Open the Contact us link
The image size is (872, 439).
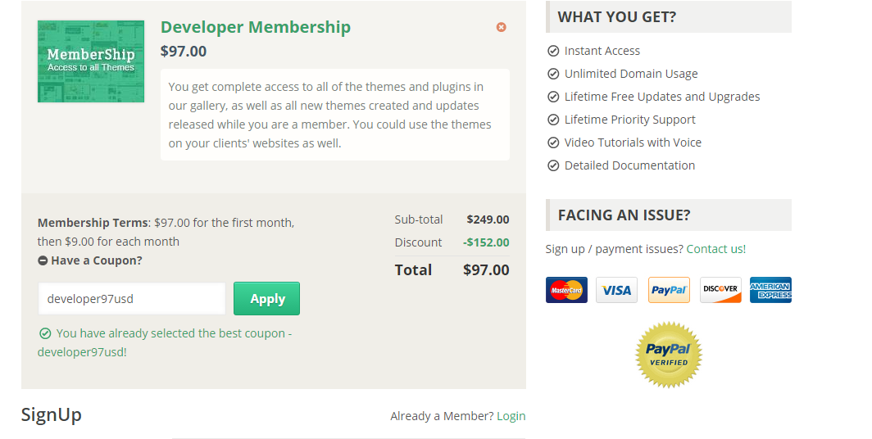(x=716, y=249)
